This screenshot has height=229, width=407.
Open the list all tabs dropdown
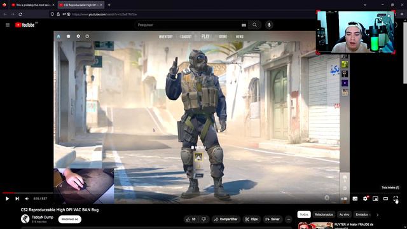point(364,5)
